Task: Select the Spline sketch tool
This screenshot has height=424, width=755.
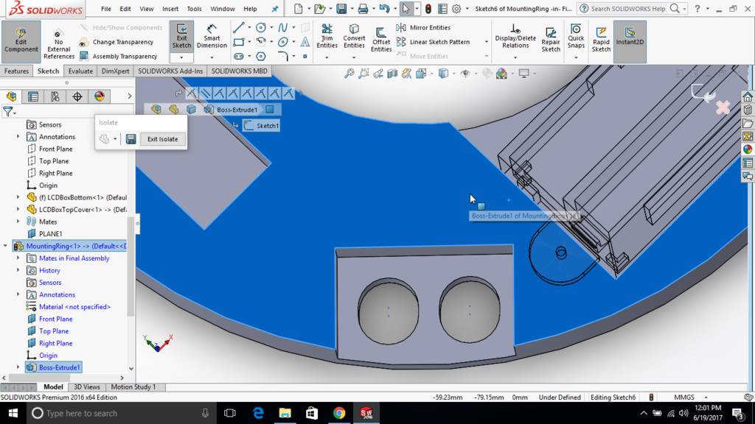Action: [283, 27]
